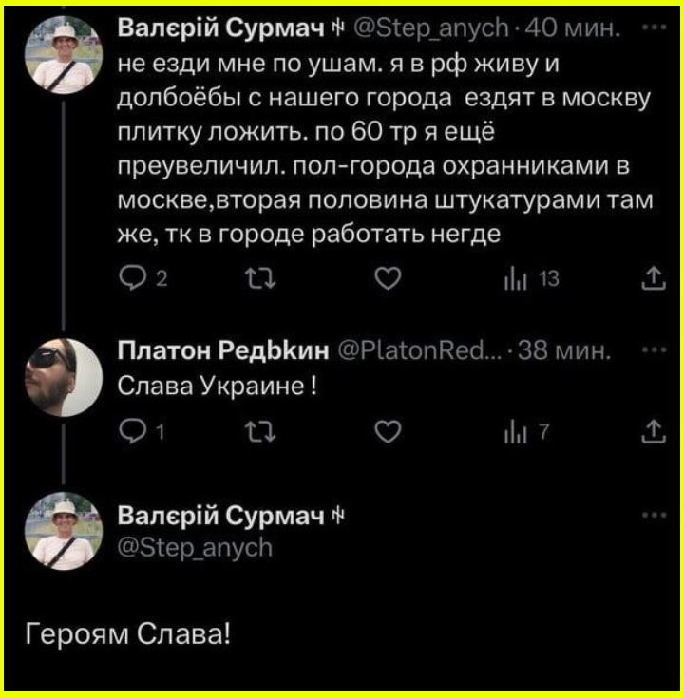Open more options on Платон Редькин tweet
Screen dimensions: 684x698
coord(655,349)
